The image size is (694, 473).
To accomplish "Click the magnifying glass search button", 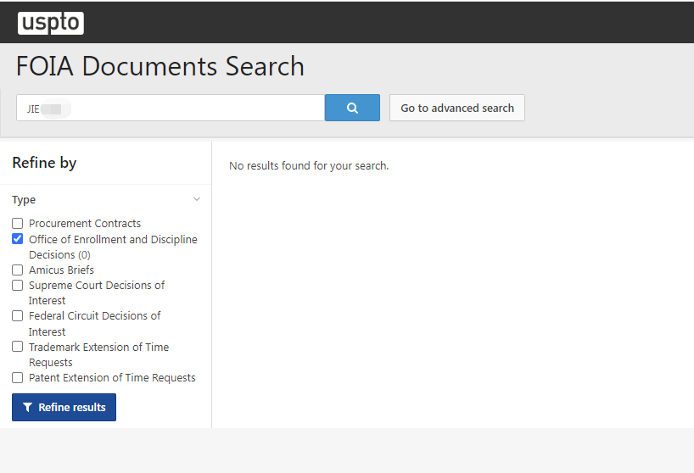I will 352,108.
